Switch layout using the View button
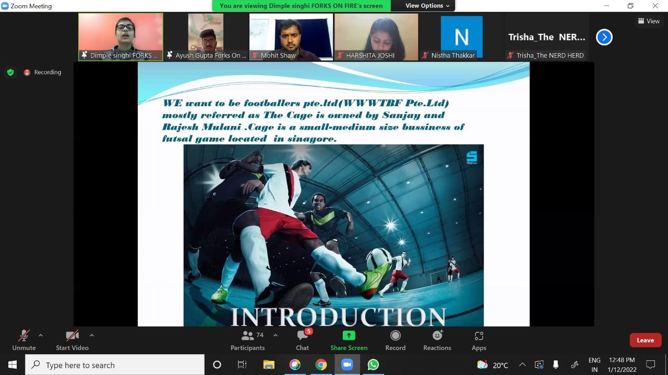Image resolution: width=668 pixels, height=375 pixels. click(x=649, y=21)
